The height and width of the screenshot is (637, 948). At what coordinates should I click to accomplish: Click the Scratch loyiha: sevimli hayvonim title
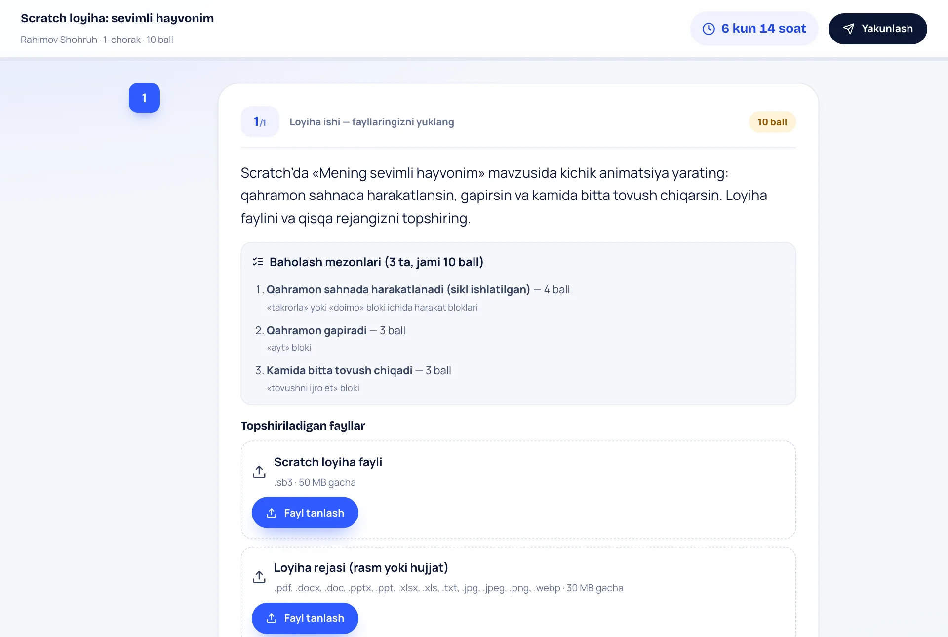117,18
